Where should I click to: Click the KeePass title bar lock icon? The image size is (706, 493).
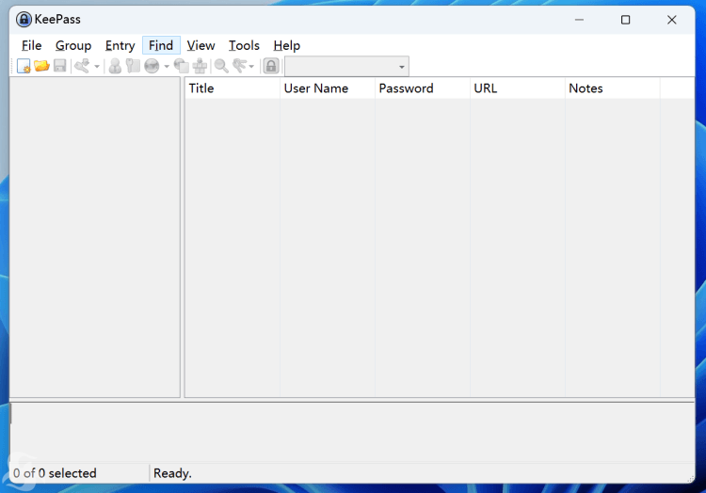pos(24,20)
